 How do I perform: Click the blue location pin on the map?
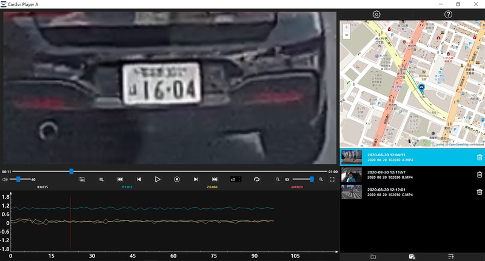tap(421, 87)
